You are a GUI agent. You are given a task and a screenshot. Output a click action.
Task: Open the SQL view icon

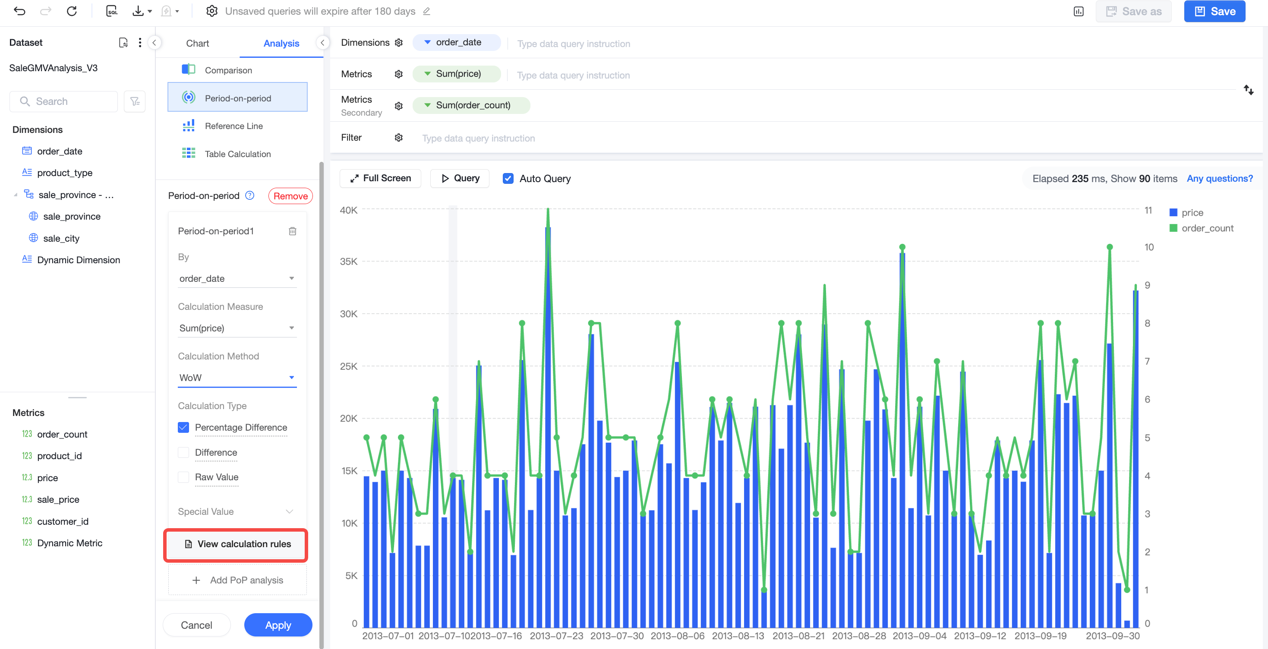tap(112, 11)
